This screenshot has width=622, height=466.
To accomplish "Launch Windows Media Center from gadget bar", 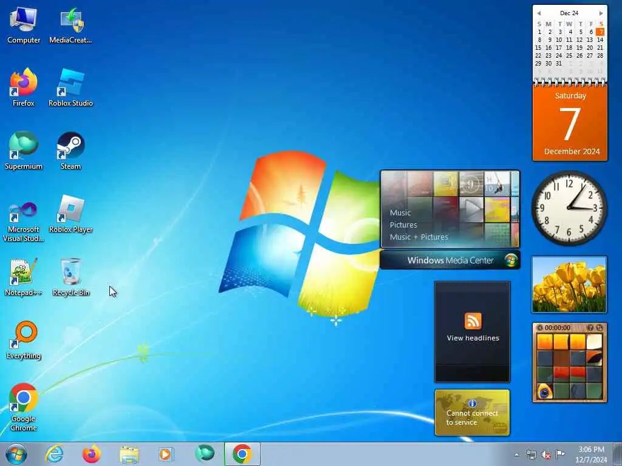I will [x=450, y=260].
